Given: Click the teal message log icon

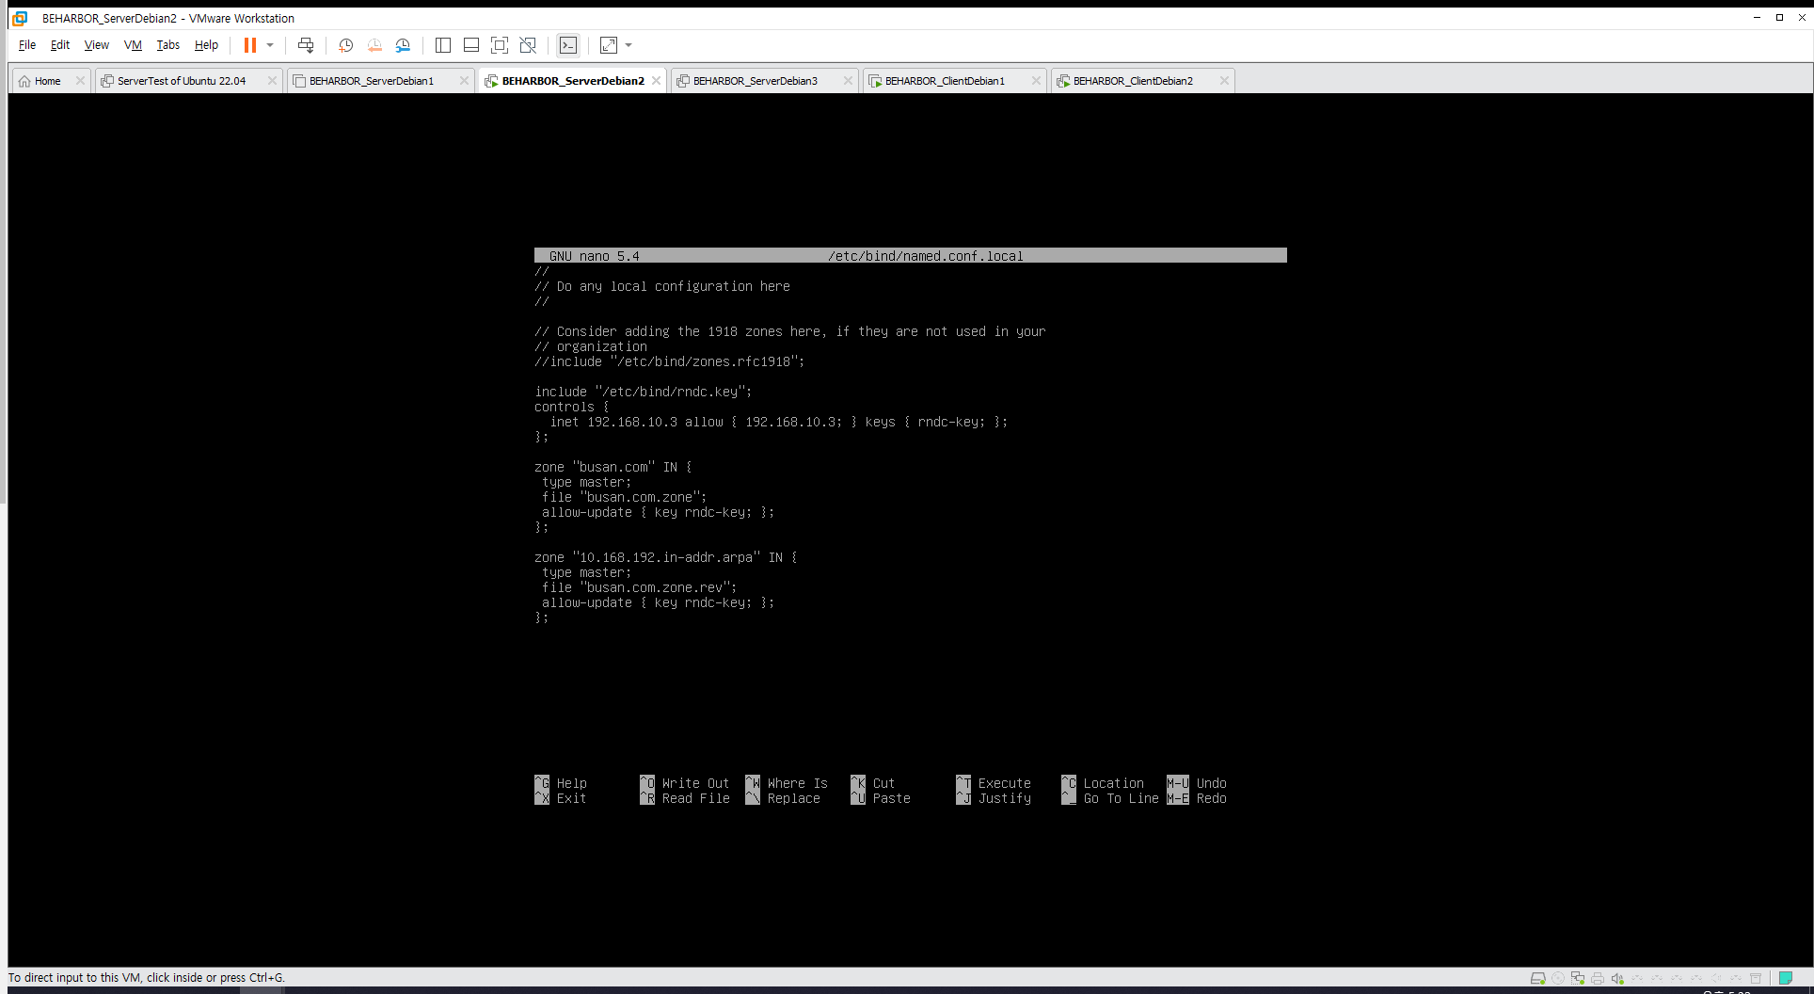Looking at the screenshot, I should [x=1786, y=978].
